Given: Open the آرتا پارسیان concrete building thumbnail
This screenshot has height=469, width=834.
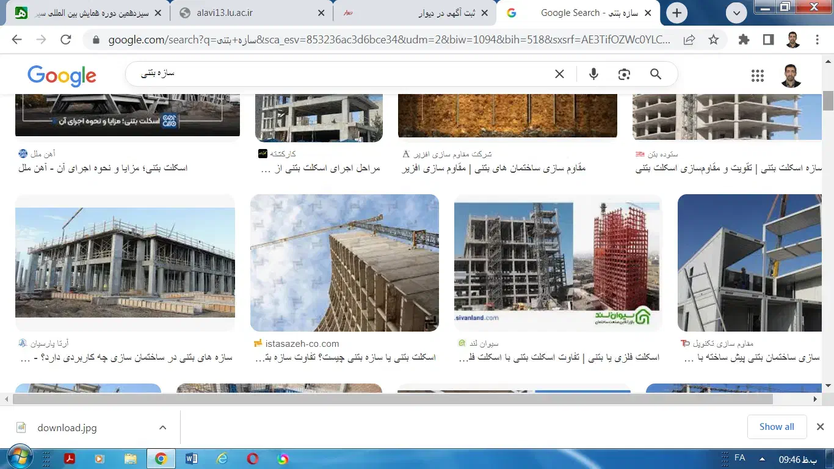Looking at the screenshot, I should (125, 263).
